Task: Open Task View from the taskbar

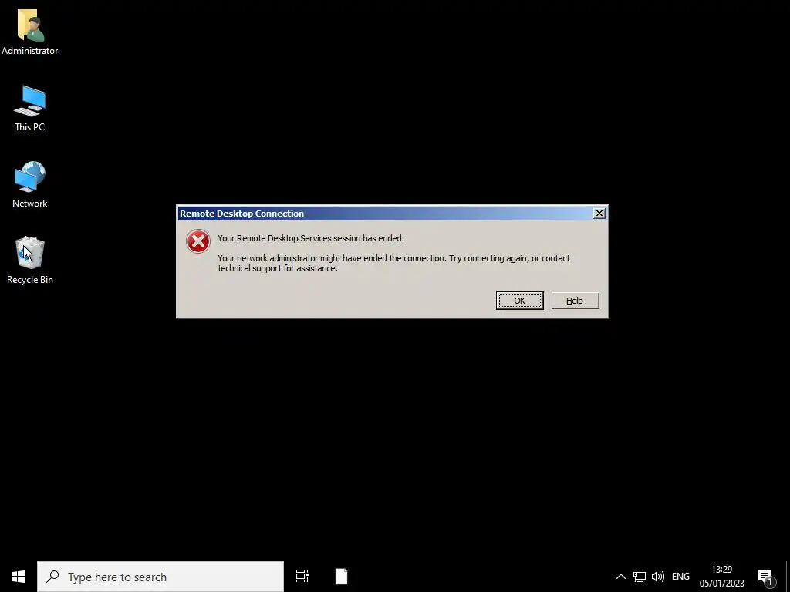Action: (x=302, y=577)
